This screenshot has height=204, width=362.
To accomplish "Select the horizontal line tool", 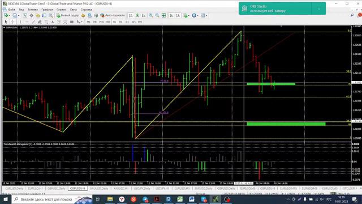I will (27, 22).
